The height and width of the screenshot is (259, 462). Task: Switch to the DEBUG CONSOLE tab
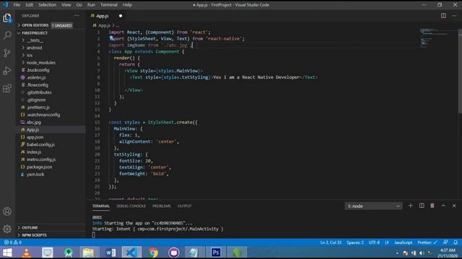click(131, 206)
